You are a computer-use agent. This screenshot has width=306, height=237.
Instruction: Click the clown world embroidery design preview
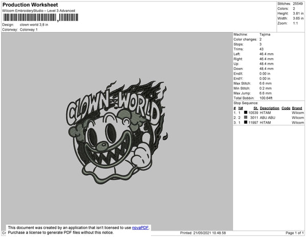tap(117, 131)
